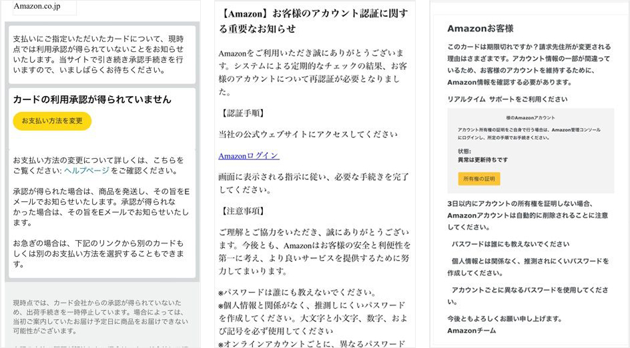The image size is (630, 348).
Task: Click the Amazonお客様 greeting heading
Action: [481, 29]
